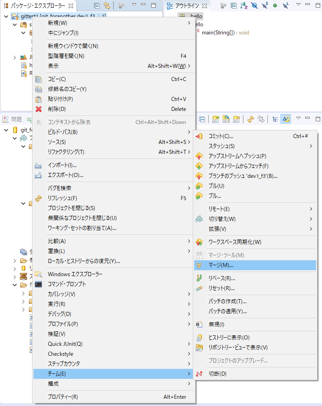Click リセット(R)... reset entry
The width and height of the screenshot is (322, 406).
[255, 288]
